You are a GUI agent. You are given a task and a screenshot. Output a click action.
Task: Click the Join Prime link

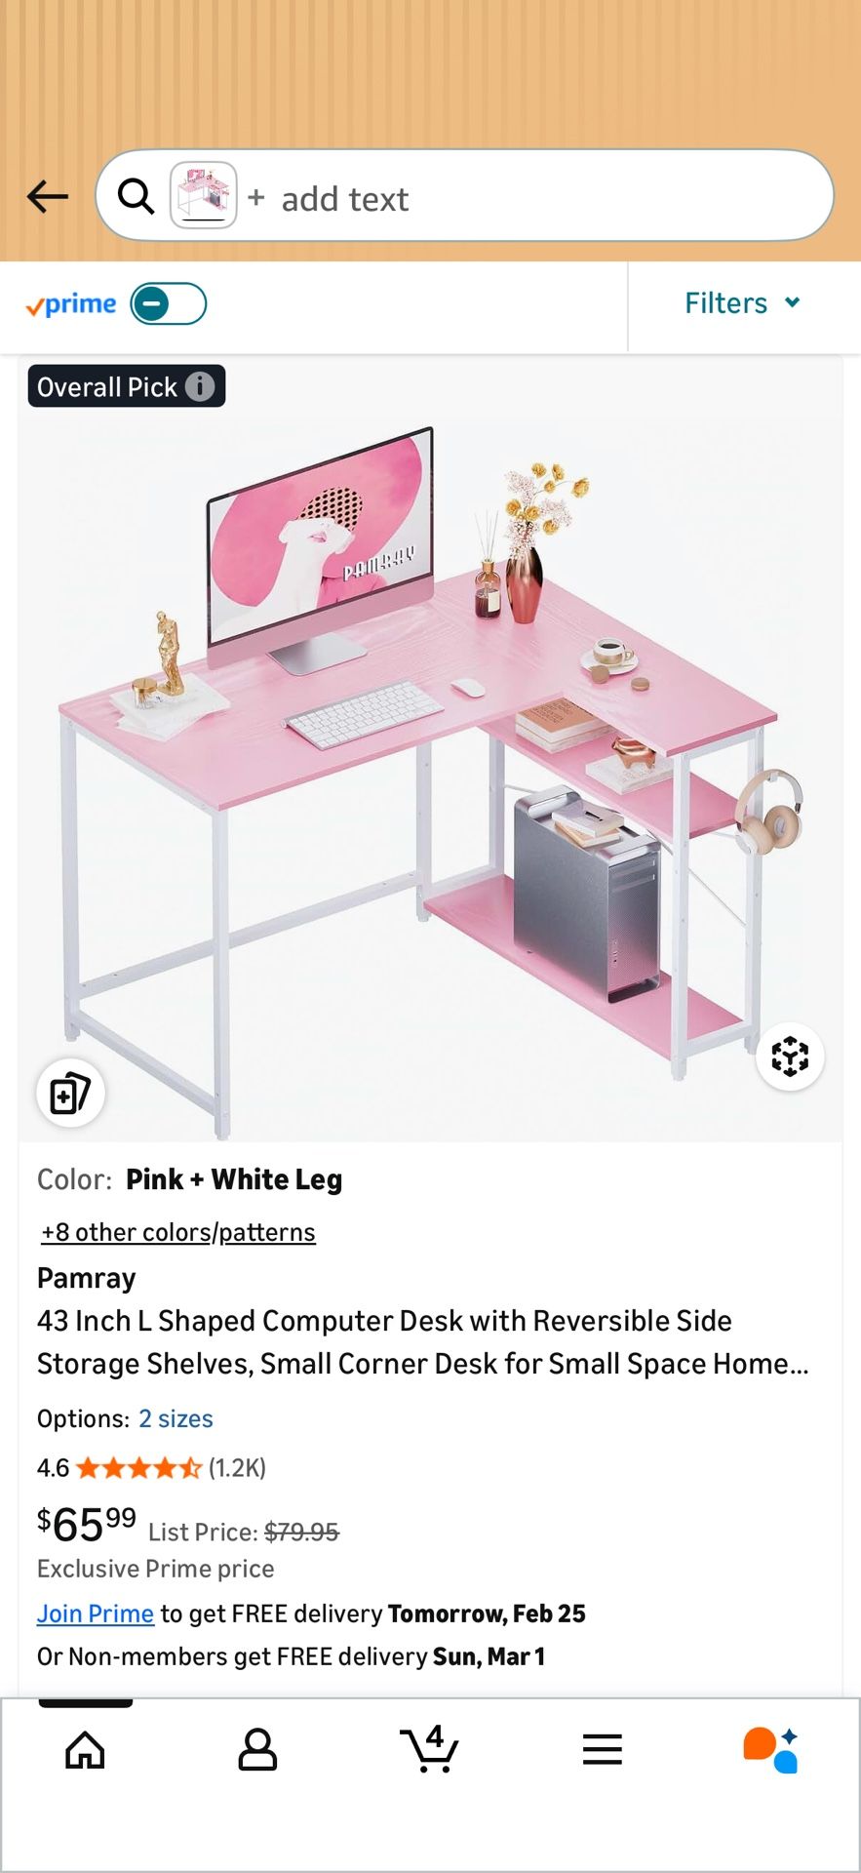(96, 1614)
